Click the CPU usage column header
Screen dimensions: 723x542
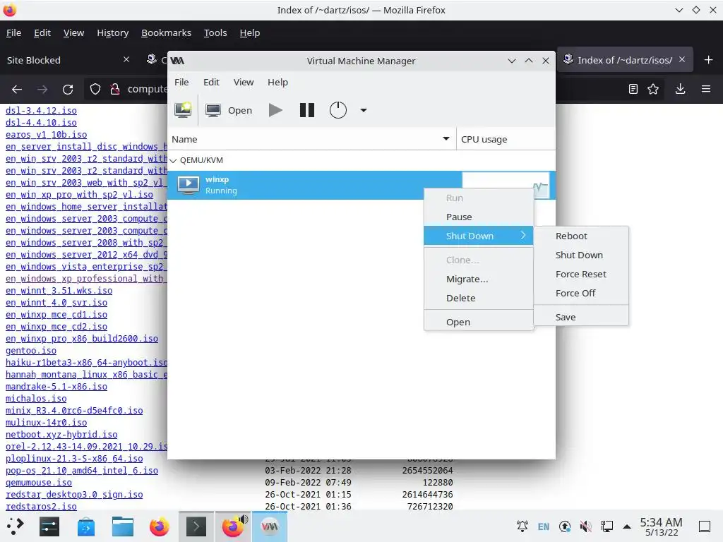[x=506, y=139]
